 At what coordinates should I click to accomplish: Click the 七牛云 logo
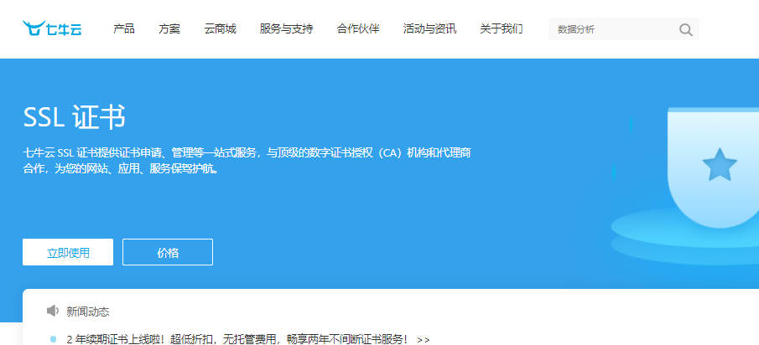[x=52, y=28]
